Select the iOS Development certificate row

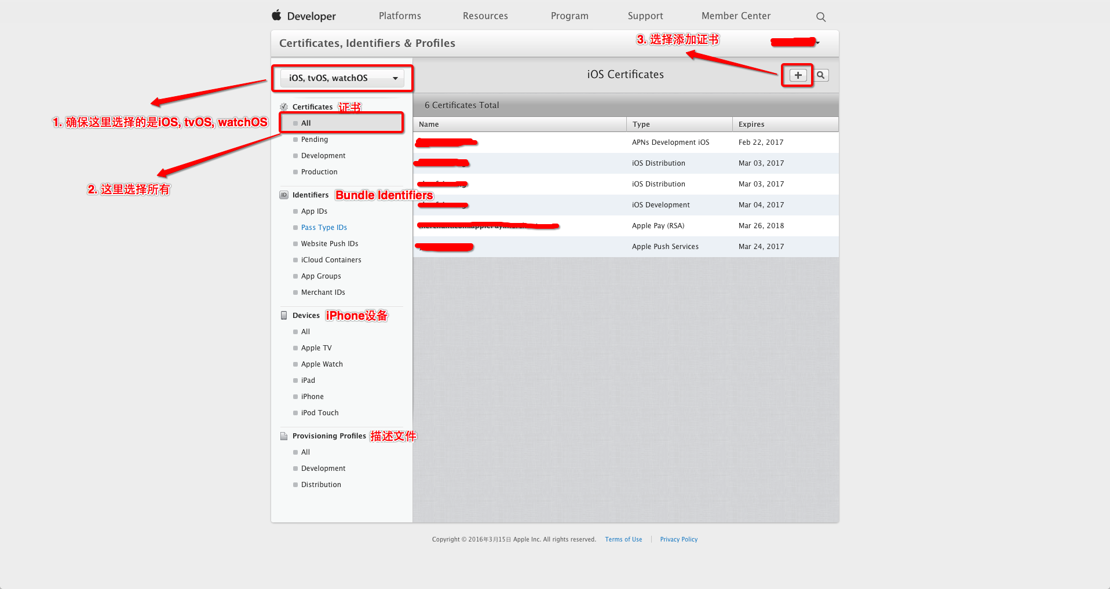626,205
